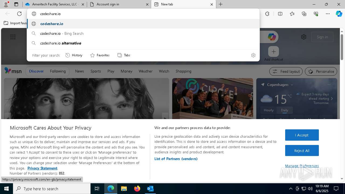Filter search by History
Image resolution: width=345 pixels, height=194 pixels.
(x=74, y=55)
